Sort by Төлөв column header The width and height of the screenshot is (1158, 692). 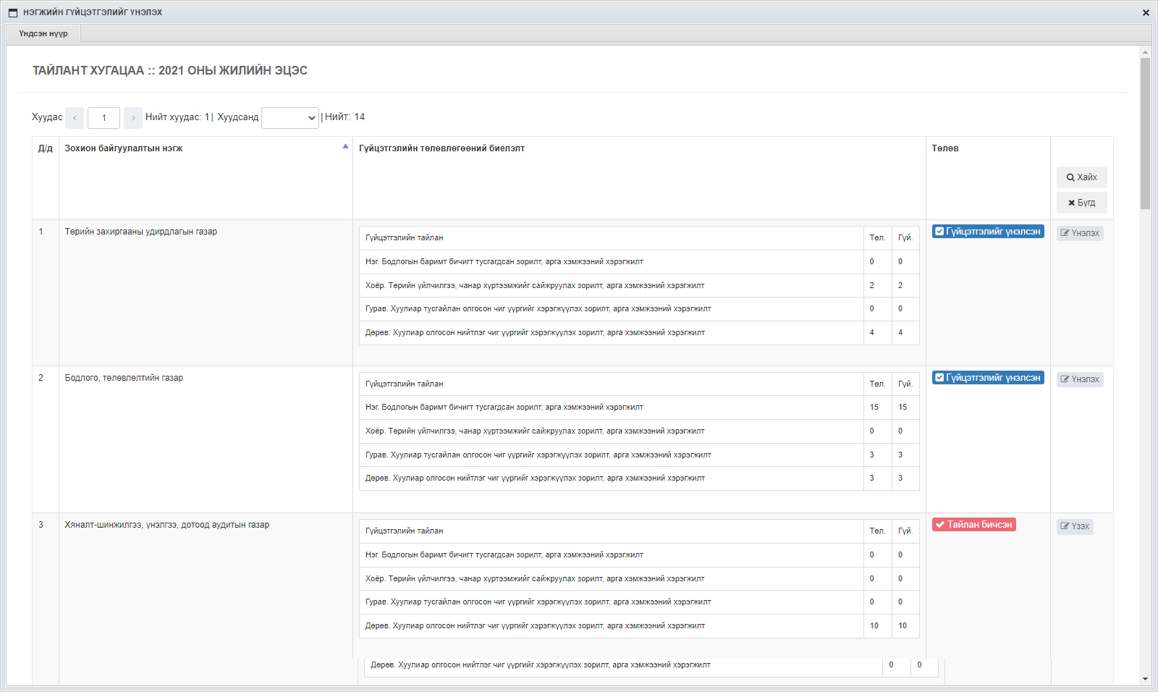pyautogui.click(x=944, y=148)
